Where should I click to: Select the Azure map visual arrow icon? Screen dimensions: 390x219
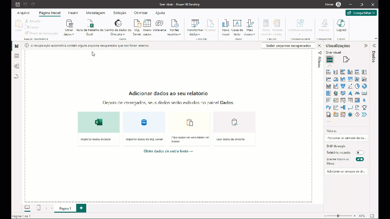[350, 93]
